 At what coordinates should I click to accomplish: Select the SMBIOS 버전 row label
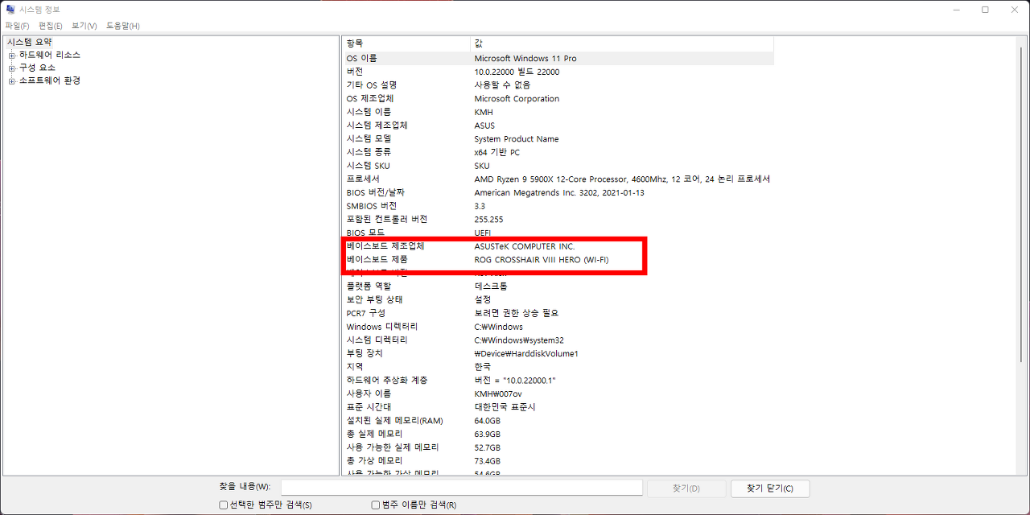click(372, 206)
